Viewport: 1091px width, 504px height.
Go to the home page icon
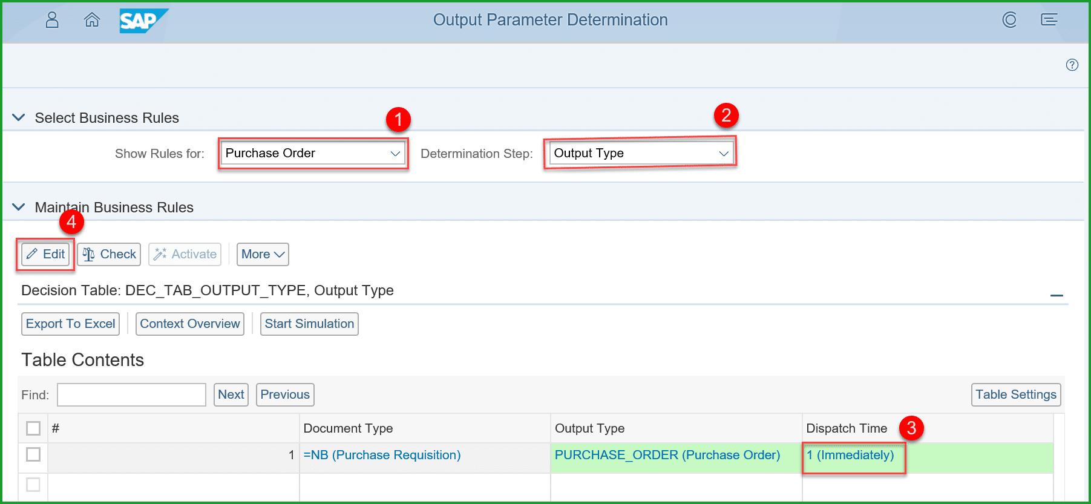click(92, 20)
